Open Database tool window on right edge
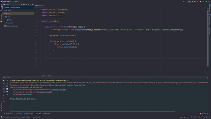Image resolution: width=211 pixels, height=119 pixels. point(210,8)
